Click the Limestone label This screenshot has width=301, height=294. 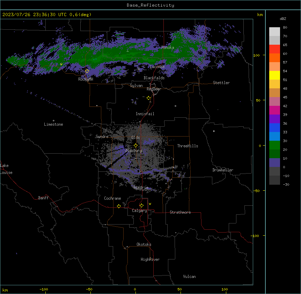[53, 124]
